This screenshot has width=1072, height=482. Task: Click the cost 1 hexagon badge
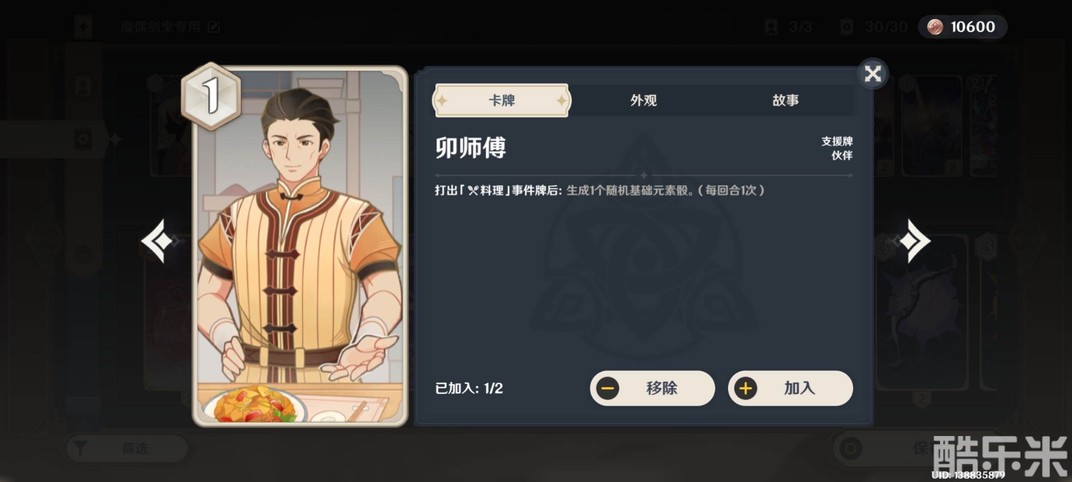coord(211,96)
